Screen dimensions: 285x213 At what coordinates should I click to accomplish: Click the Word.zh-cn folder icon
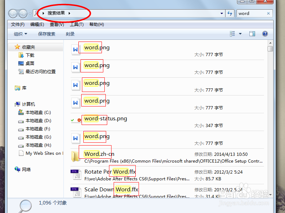76,156
